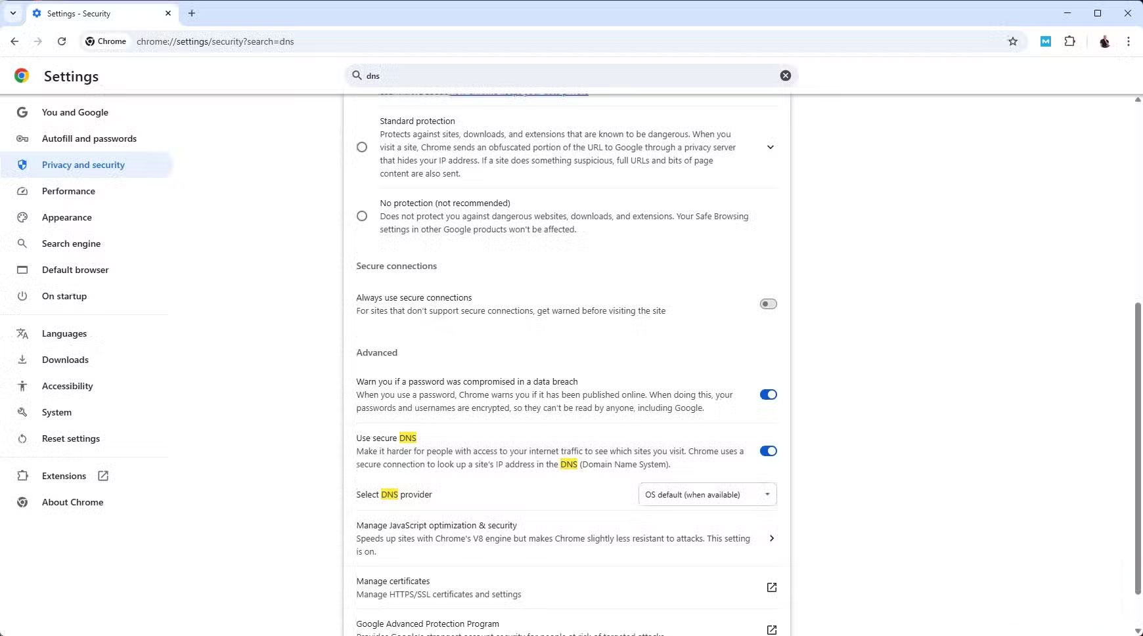Expand Standard protection details chevron
The height and width of the screenshot is (636, 1143).
[771, 147]
